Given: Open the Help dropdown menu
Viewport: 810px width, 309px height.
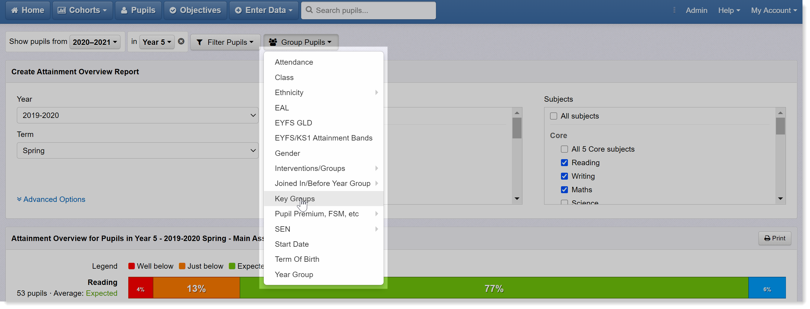Looking at the screenshot, I should [x=729, y=10].
